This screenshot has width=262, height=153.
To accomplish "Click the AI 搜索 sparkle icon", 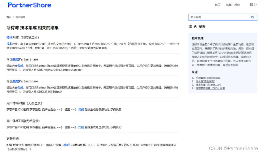I will [x=190, y=27].
